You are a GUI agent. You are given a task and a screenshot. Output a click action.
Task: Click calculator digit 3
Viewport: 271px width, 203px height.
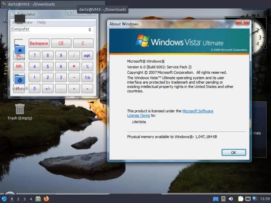pos(61,77)
